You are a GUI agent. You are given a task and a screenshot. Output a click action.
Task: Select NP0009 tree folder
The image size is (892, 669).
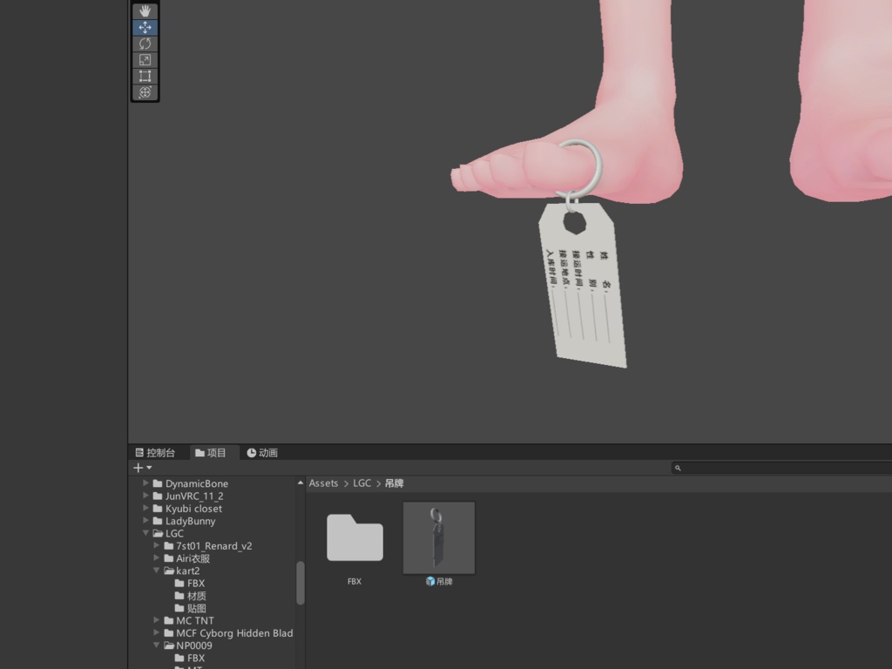coord(188,645)
